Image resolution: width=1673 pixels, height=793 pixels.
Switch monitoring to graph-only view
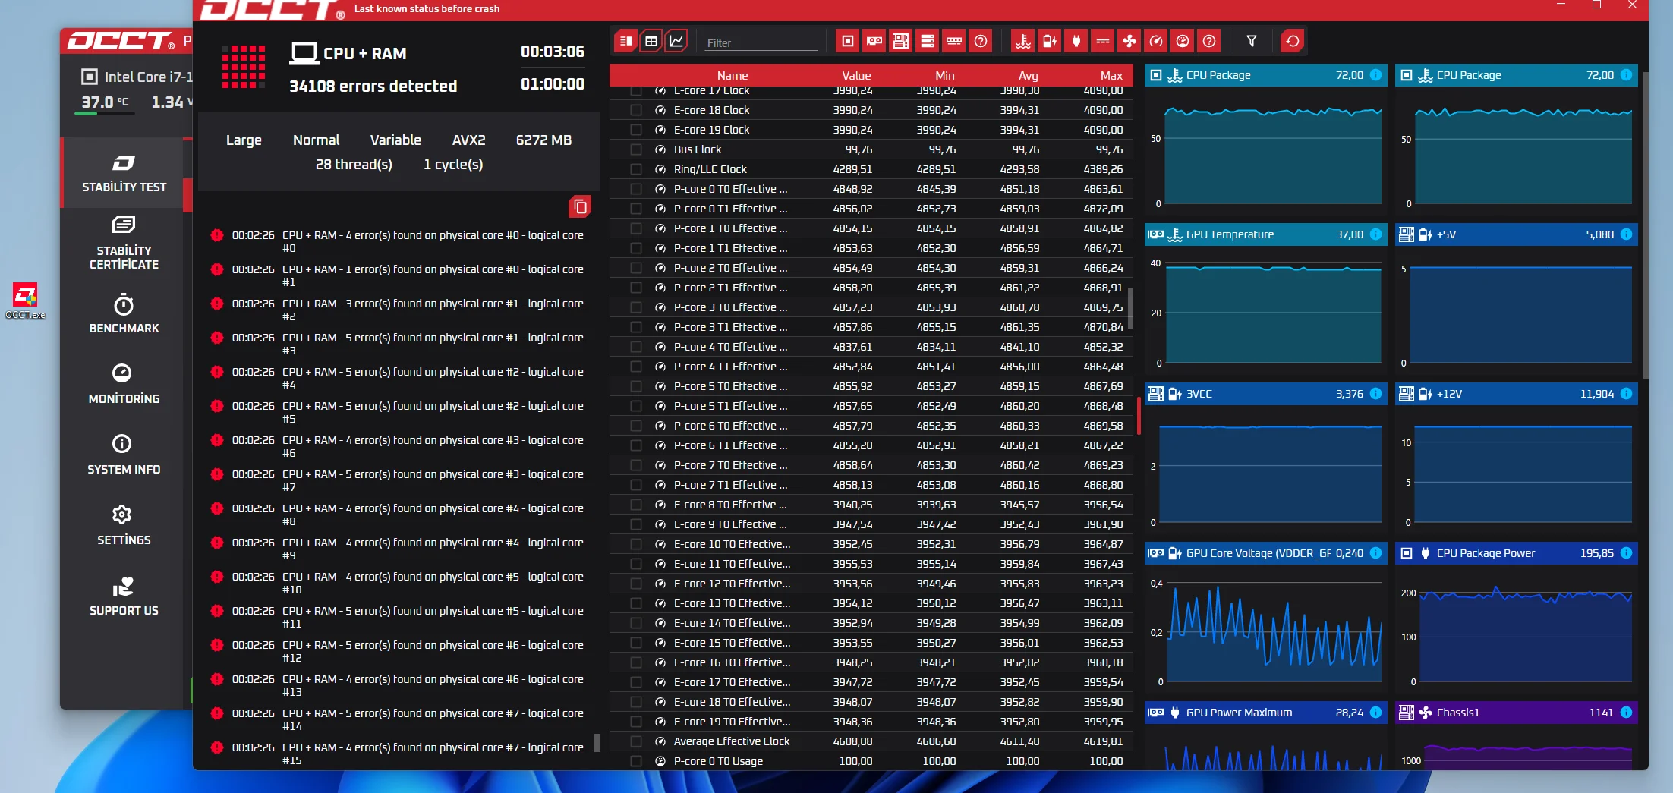coord(676,41)
